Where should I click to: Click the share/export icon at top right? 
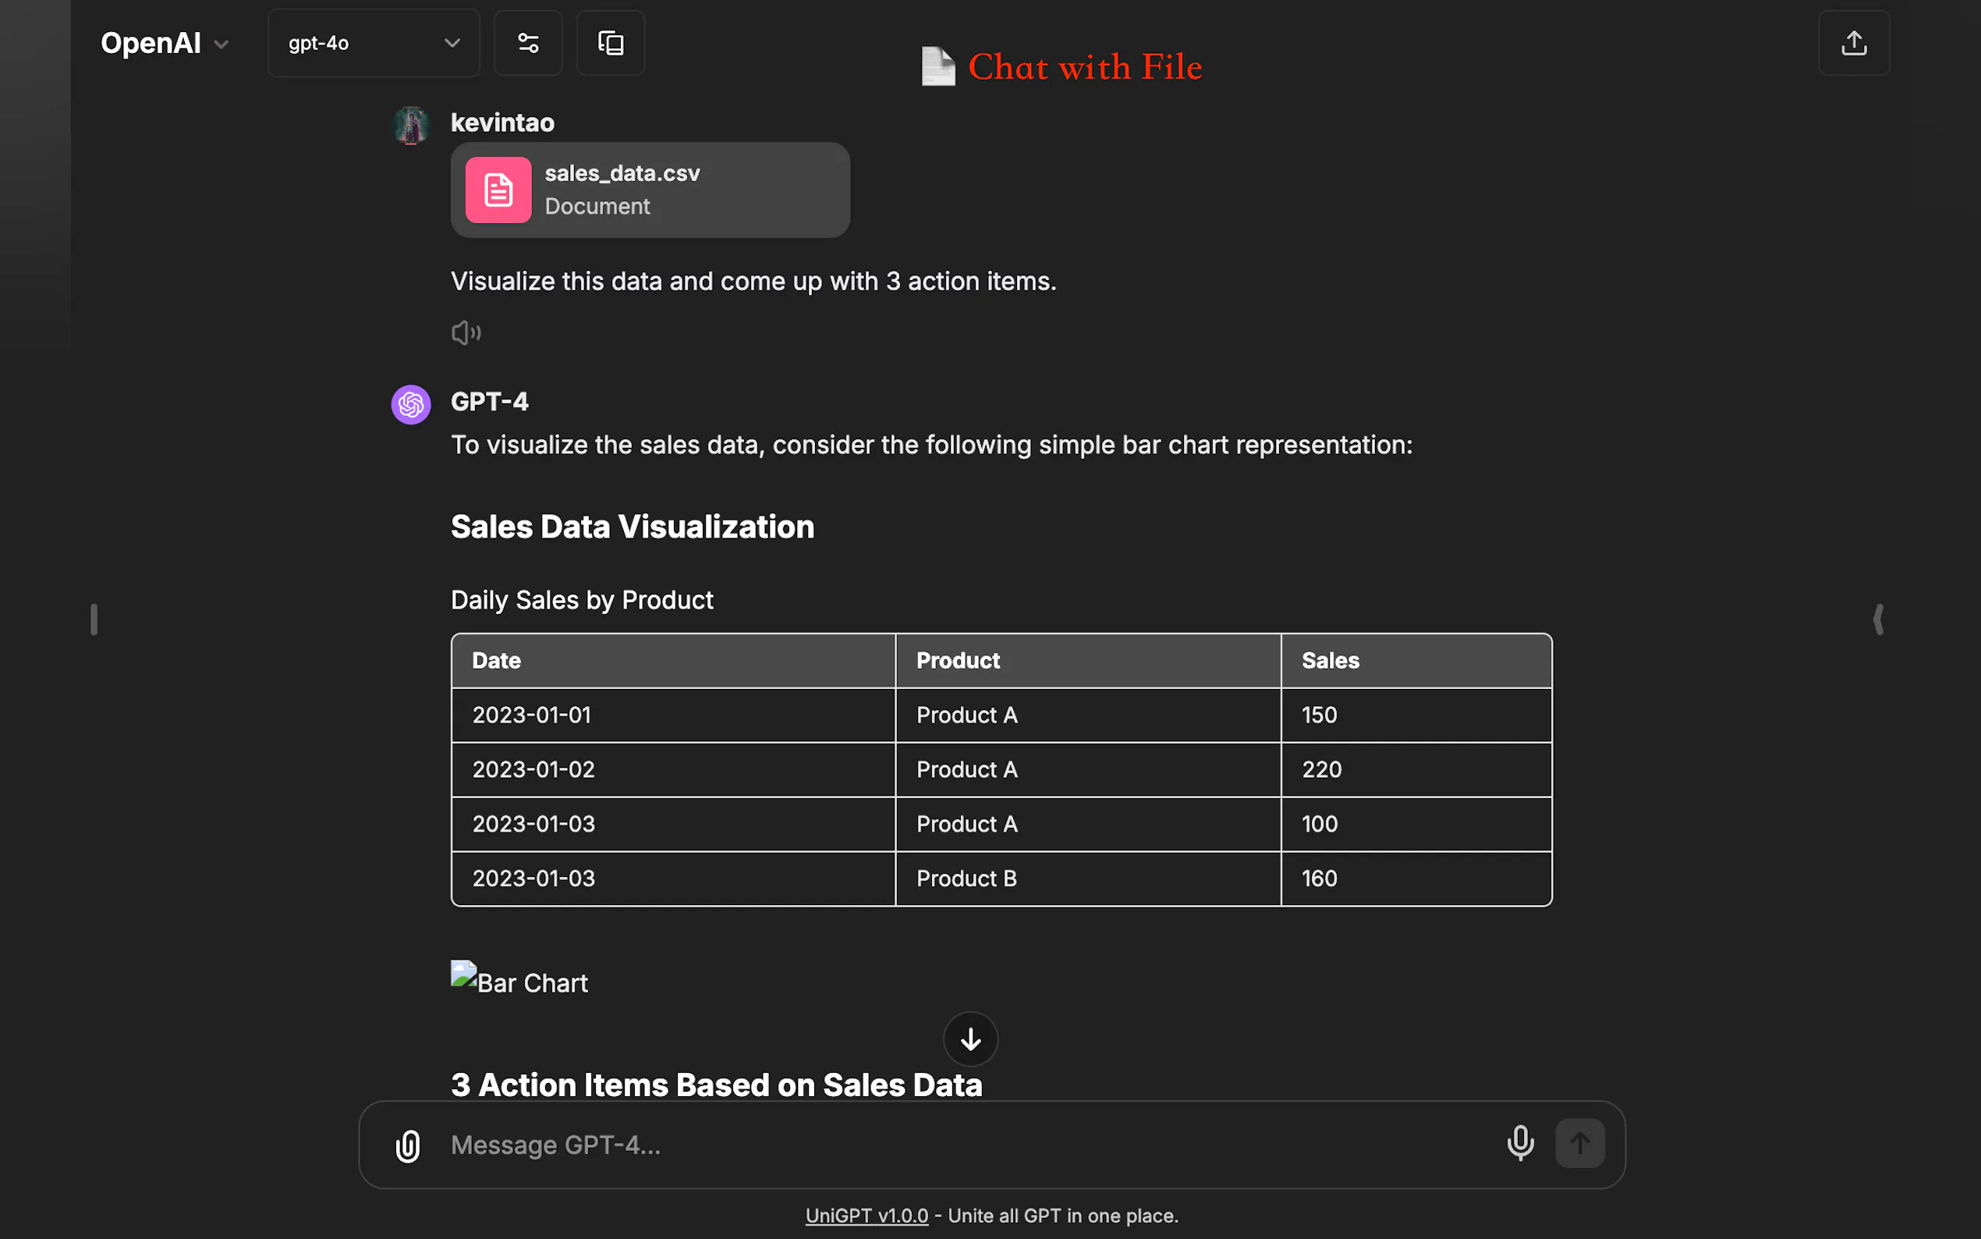point(1853,43)
